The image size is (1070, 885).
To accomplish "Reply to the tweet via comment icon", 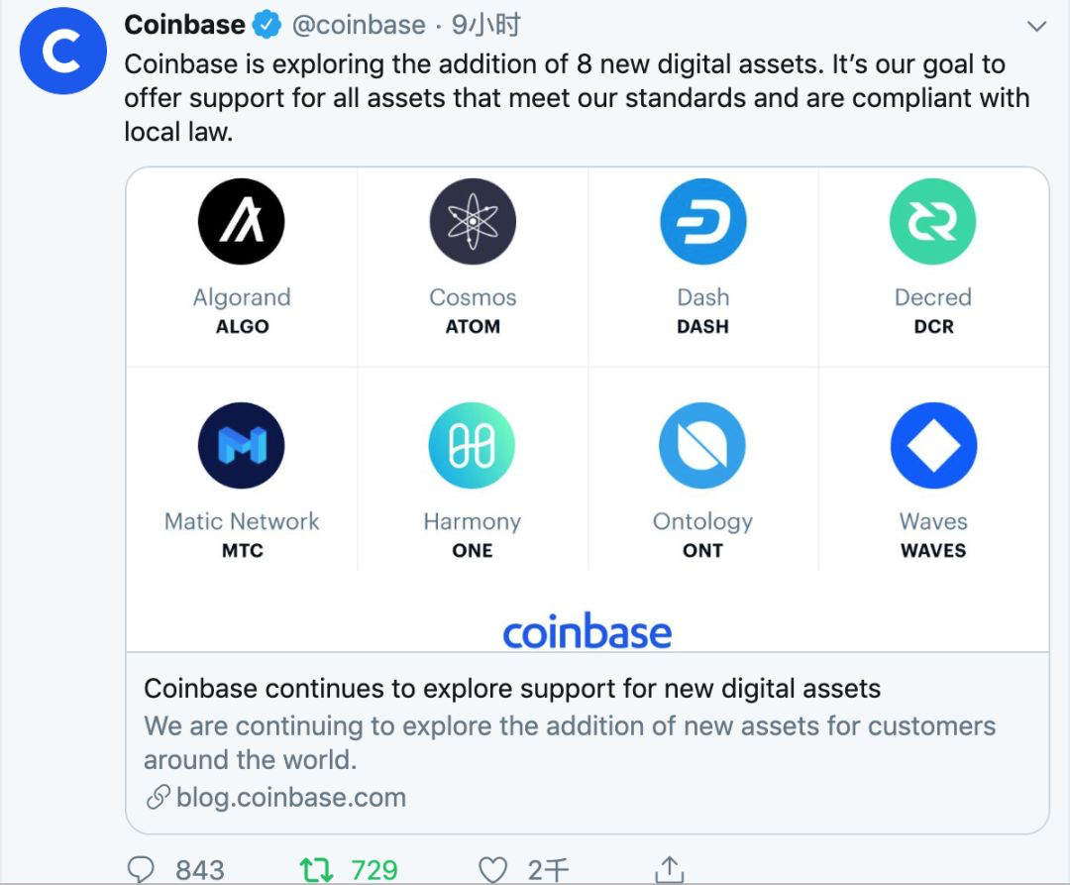I will pos(143,870).
